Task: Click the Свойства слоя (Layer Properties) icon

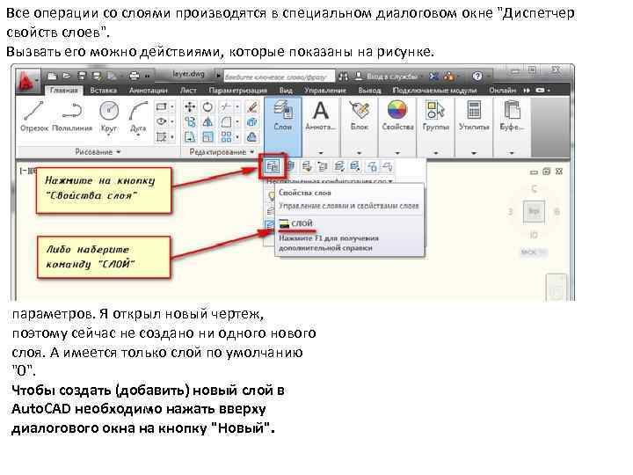Action: pyautogui.click(x=272, y=165)
